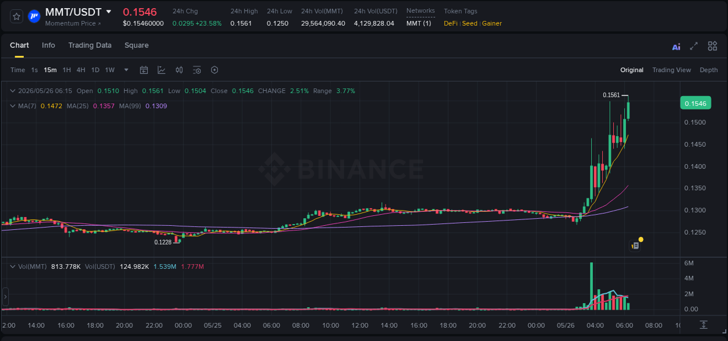This screenshot has height=341, width=728.
Task: Click the 24h High value 0.1561
Action: tap(241, 23)
